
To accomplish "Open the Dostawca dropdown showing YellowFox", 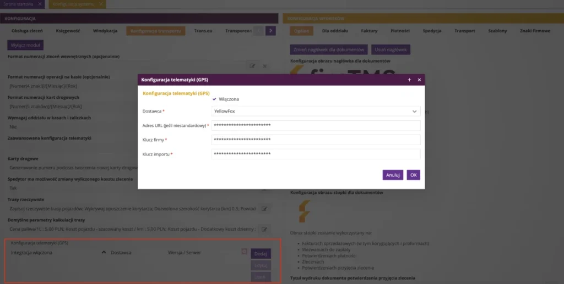I will (x=316, y=111).
